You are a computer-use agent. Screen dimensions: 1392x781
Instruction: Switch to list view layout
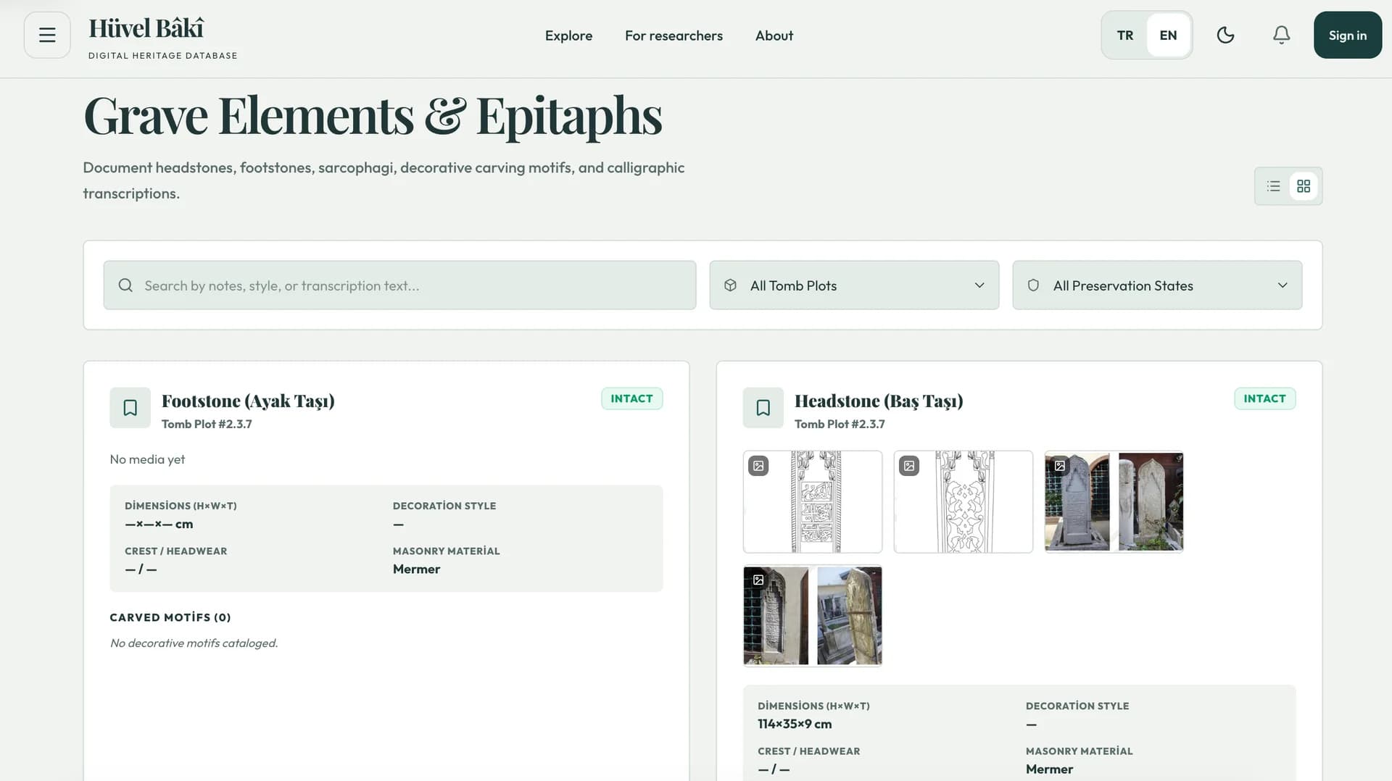click(x=1273, y=186)
